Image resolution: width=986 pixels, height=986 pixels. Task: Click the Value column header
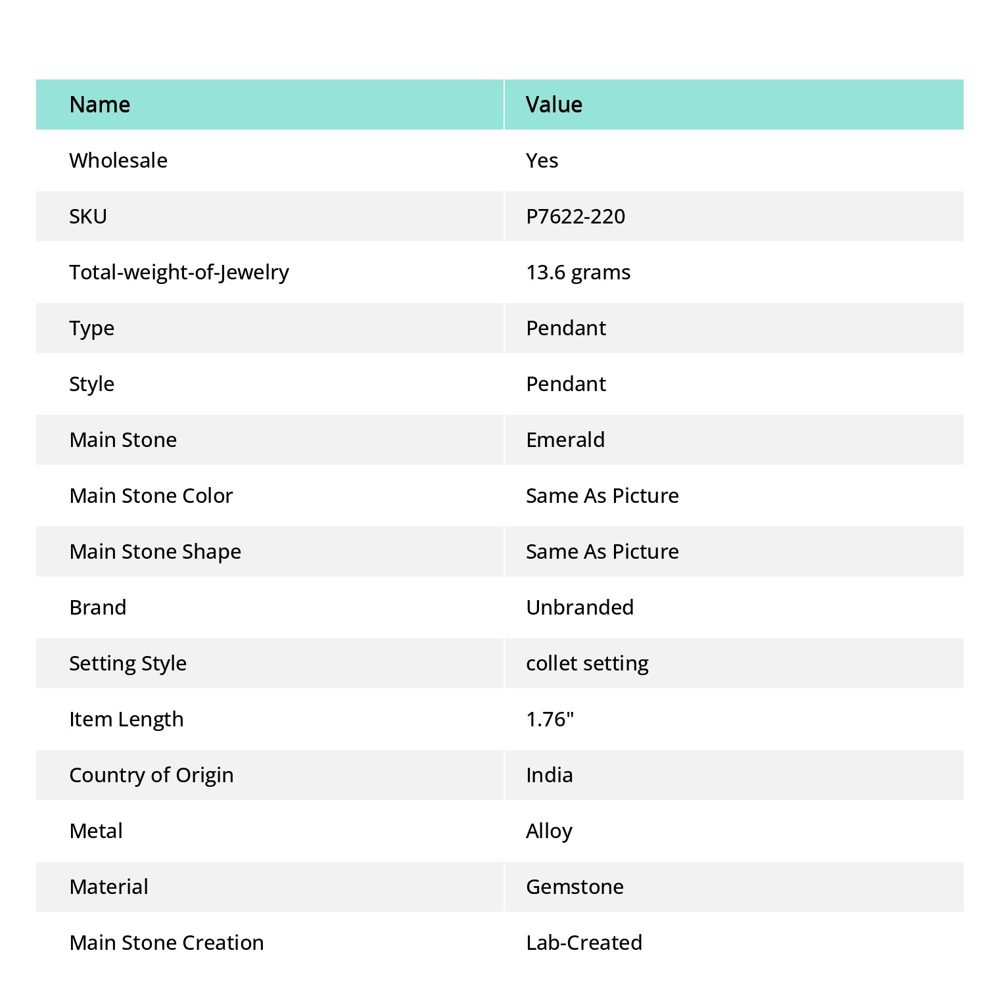coord(554,105)
